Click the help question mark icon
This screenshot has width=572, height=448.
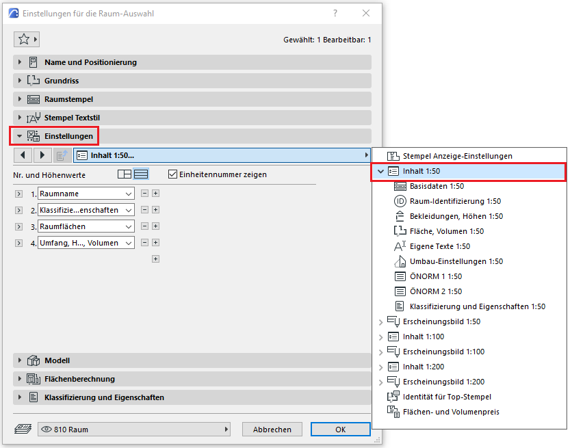pyautogui.click(x=335, y=13)
